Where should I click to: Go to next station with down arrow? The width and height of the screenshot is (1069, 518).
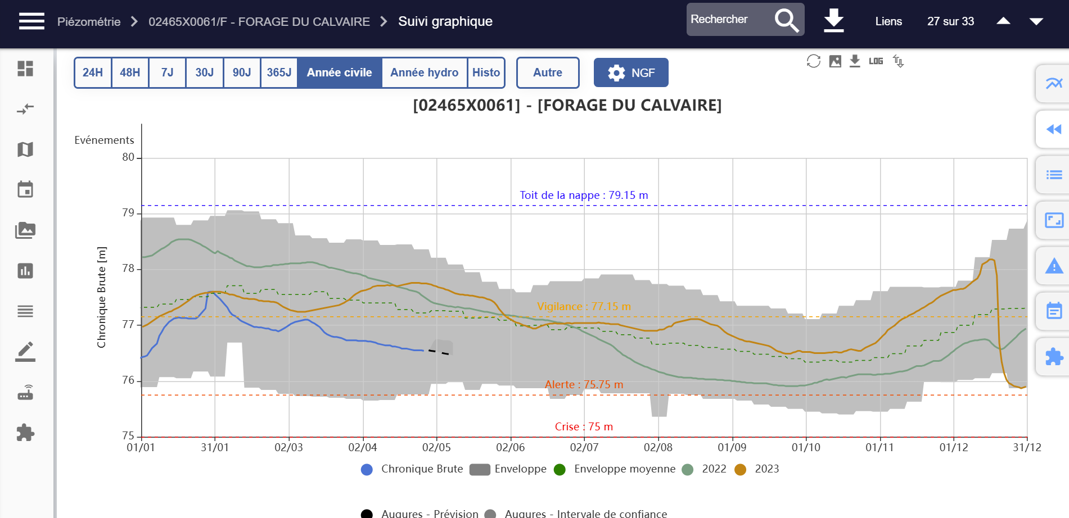point(1036,21)
